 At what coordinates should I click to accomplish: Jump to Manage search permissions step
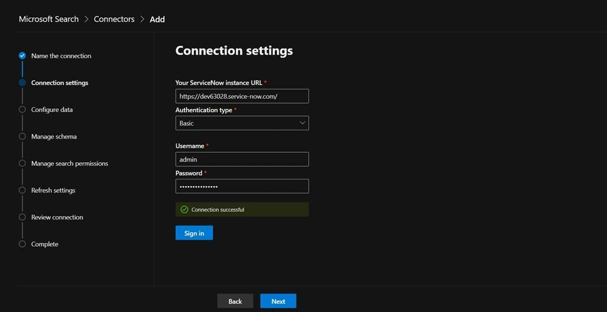click(x=70, y=163)
